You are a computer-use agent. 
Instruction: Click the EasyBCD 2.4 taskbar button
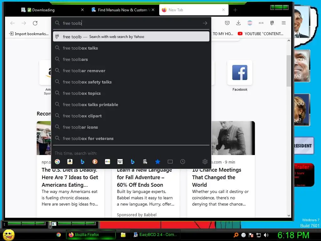[x=155, y=235]
